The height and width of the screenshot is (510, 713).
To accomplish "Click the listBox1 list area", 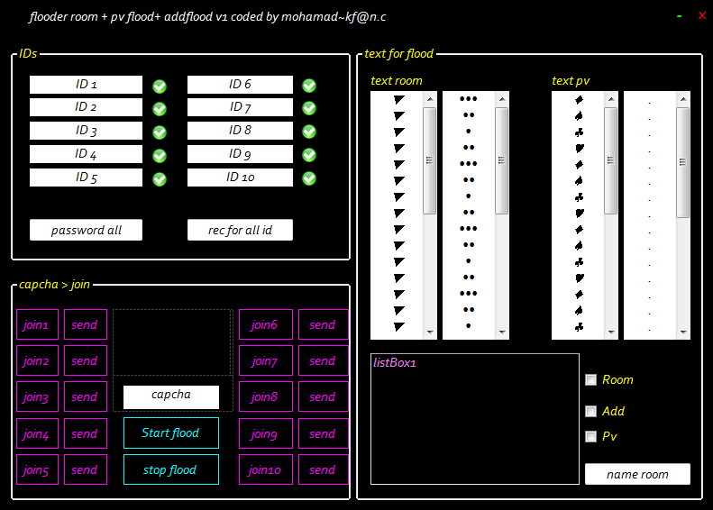I will (x=475, y=419).
